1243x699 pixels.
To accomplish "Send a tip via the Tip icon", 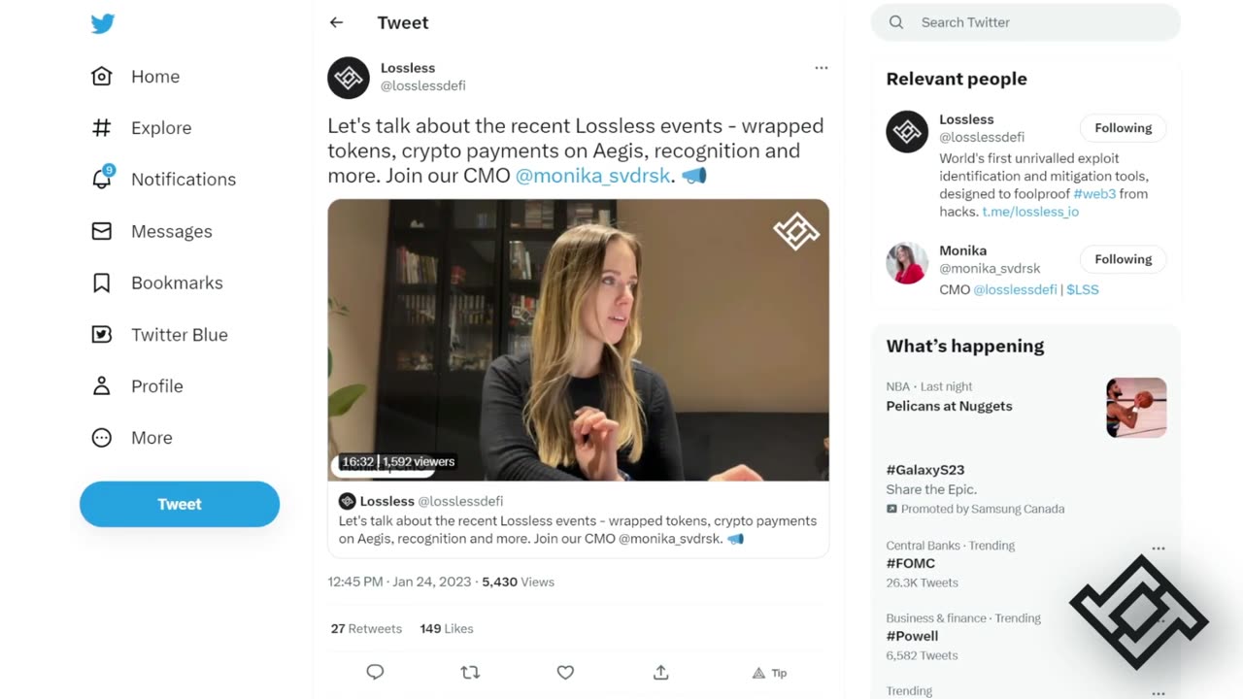I will 769,673.
